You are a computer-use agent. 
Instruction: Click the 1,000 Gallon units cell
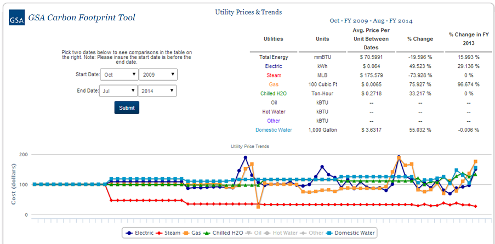pos(322,130)
